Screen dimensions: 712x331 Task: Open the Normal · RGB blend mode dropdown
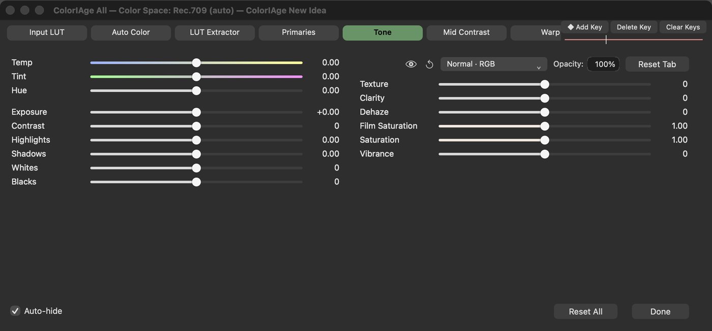pyautogui.click(x=494, y=64)
